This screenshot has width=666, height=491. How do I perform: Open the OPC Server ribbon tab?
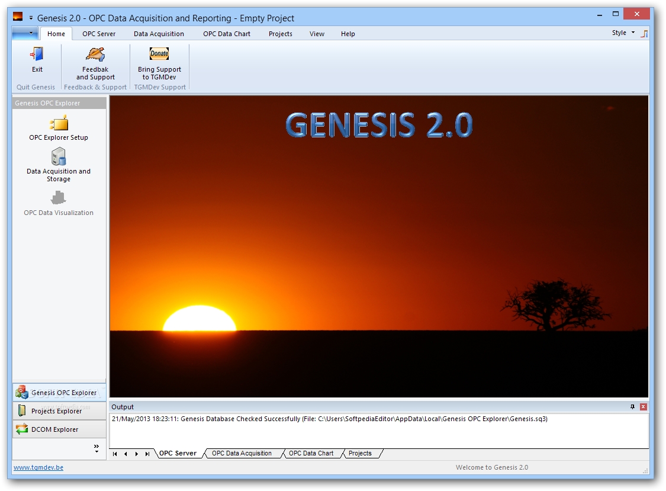(x=98, y=34)
